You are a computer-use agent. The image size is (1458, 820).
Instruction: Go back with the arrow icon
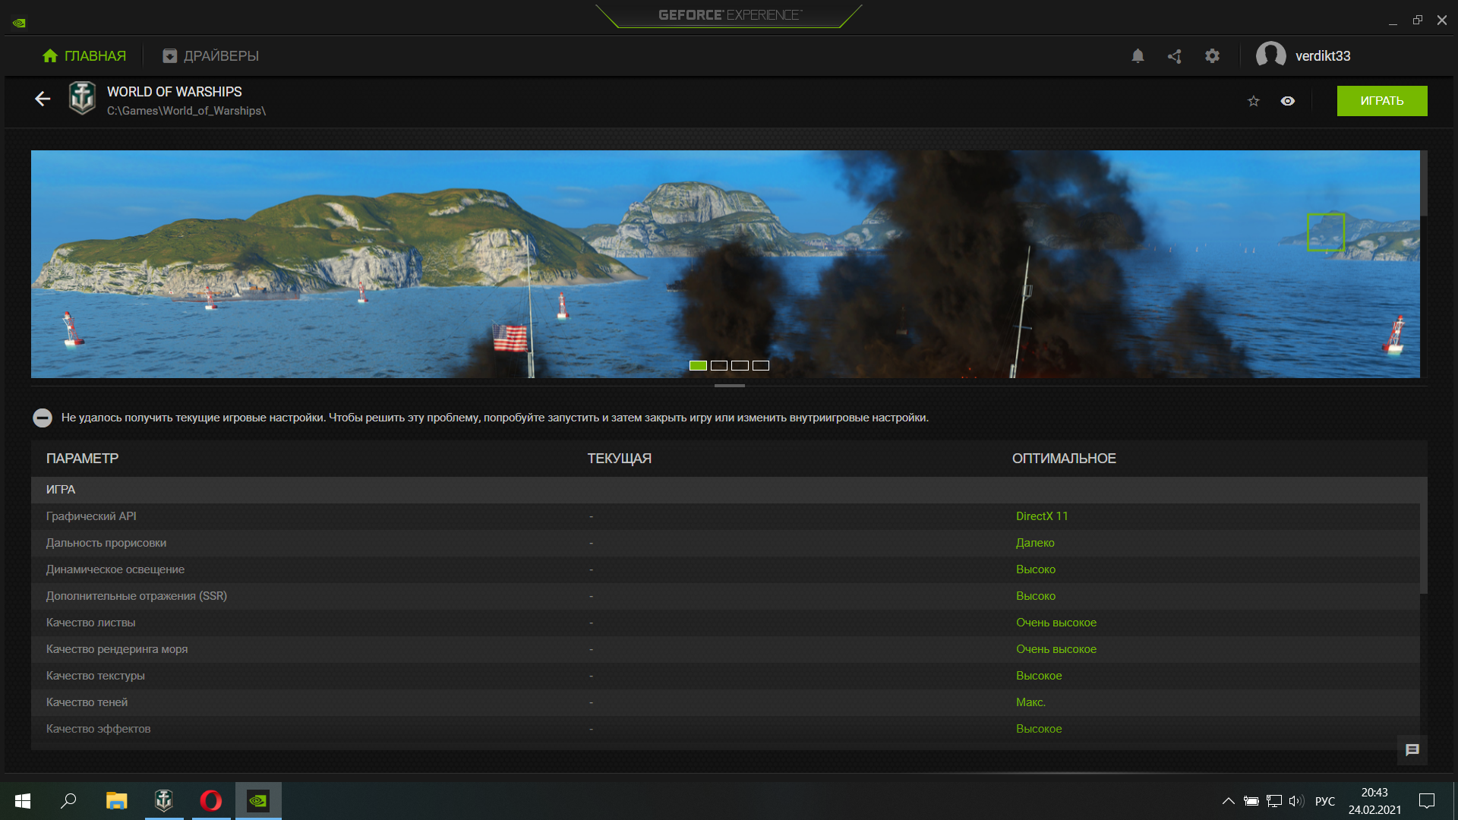(43, 99)
